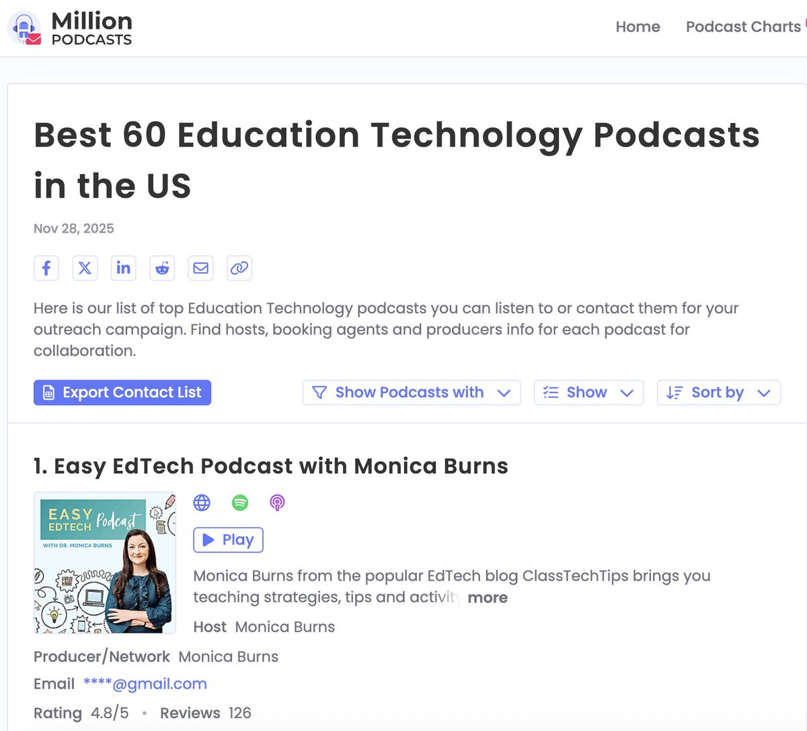807x731 pixels.
Task: Share the list on Facebook
Action: tap(46, 268)
